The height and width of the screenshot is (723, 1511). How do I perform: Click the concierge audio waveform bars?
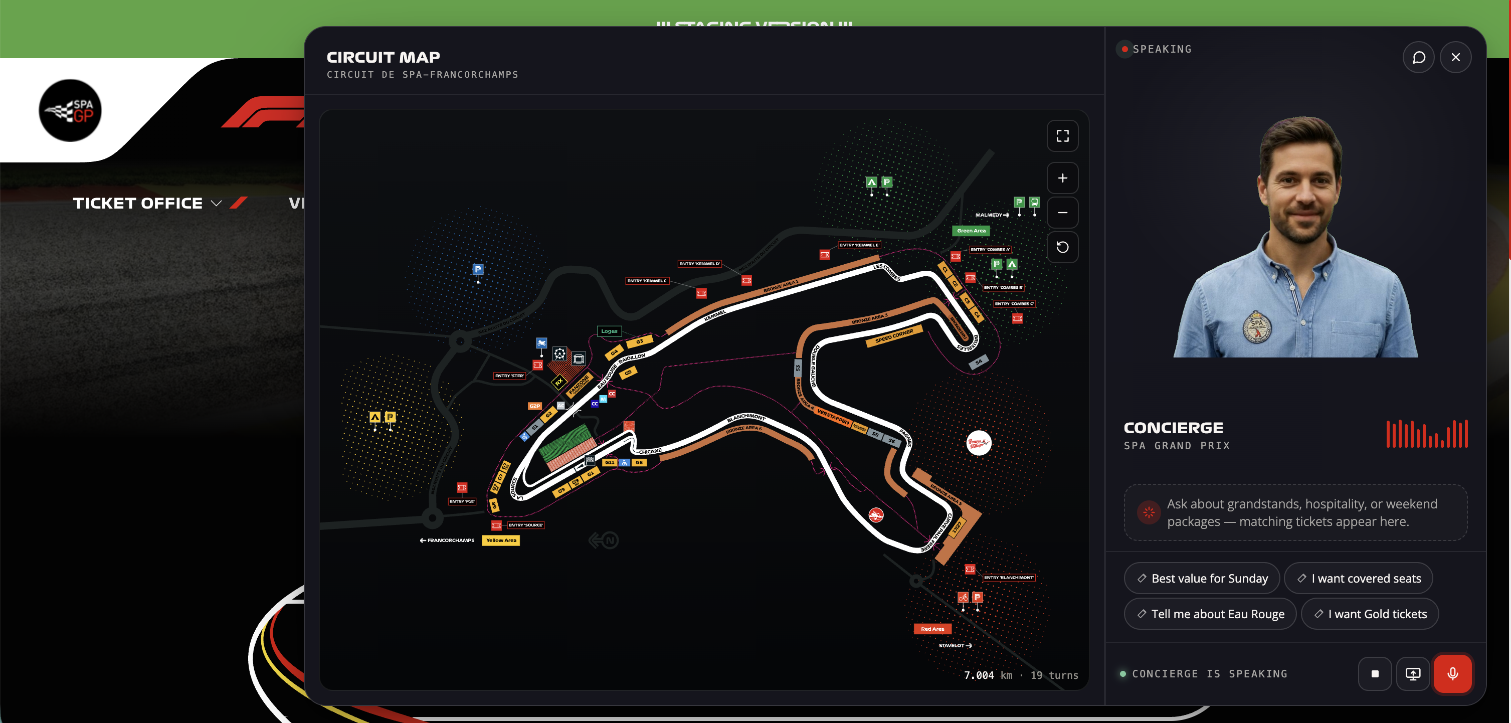(x=1427, y=434)
